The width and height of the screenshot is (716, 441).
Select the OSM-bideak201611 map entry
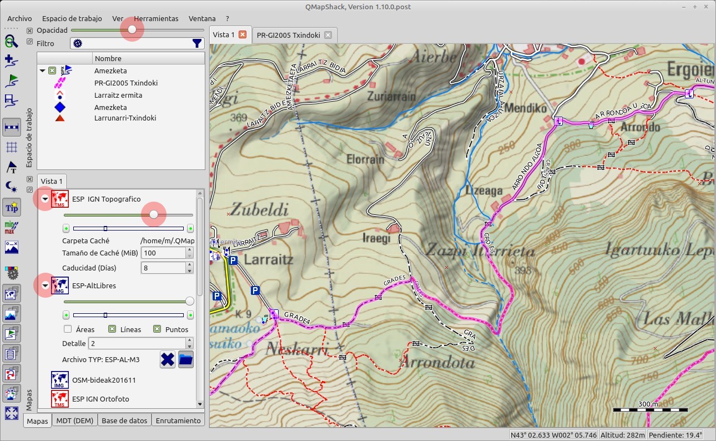(104, 380)
